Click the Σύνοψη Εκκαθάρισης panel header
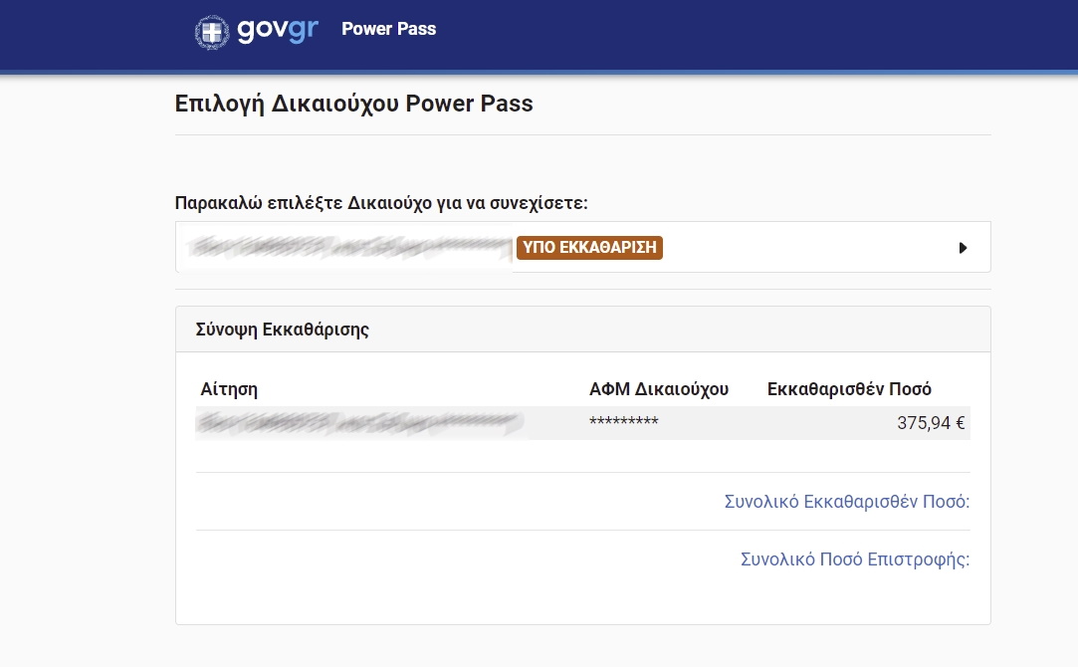This screenshot has width=1078, height=667. (583, 330)
